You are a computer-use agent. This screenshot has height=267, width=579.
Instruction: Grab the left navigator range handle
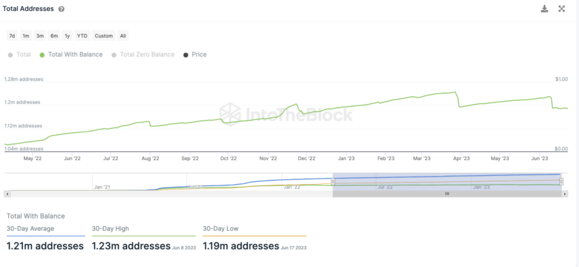[332, 181]
